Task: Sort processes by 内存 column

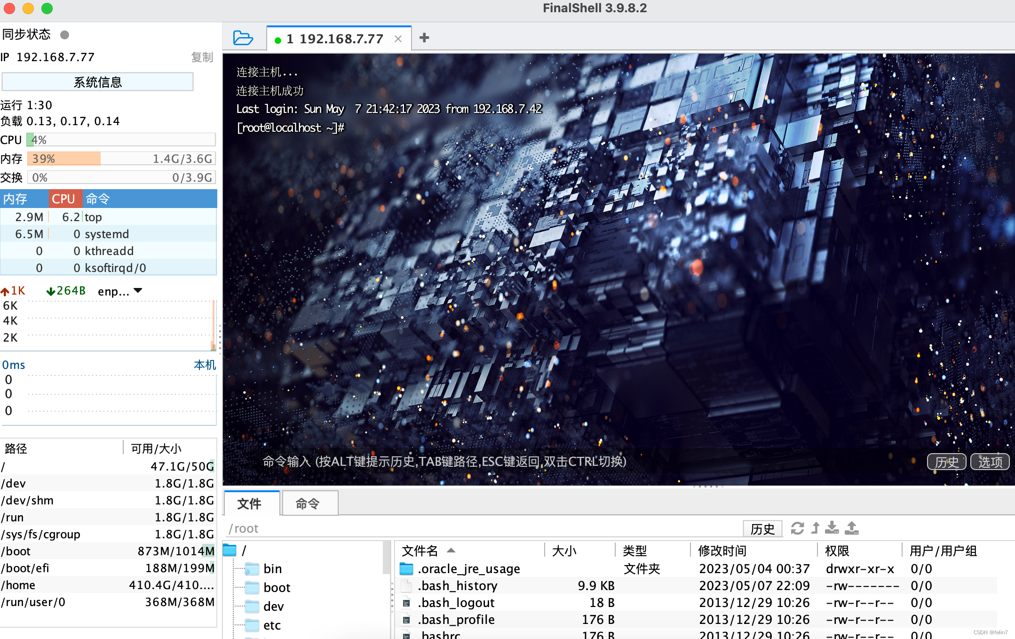Action: coord(24,199)
